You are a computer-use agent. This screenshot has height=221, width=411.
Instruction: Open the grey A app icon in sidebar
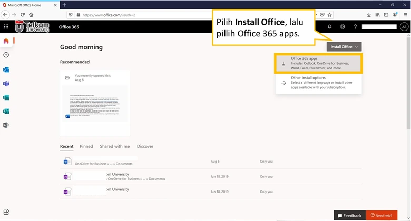(x=6, y=125)
